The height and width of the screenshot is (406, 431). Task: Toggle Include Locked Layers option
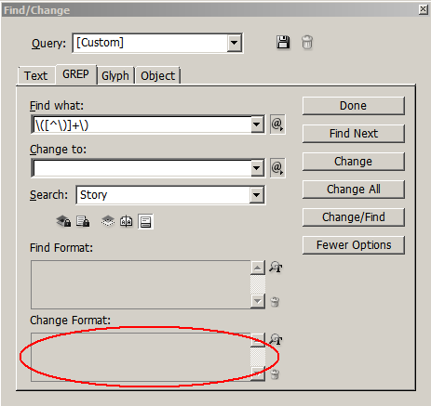[63, 221]
